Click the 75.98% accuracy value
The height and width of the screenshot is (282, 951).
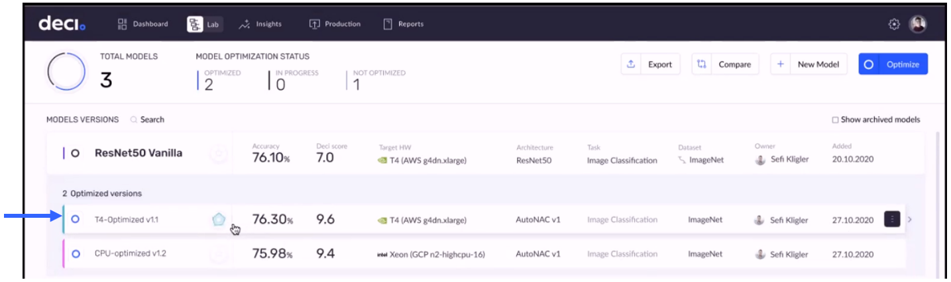(x=272, y=254)
